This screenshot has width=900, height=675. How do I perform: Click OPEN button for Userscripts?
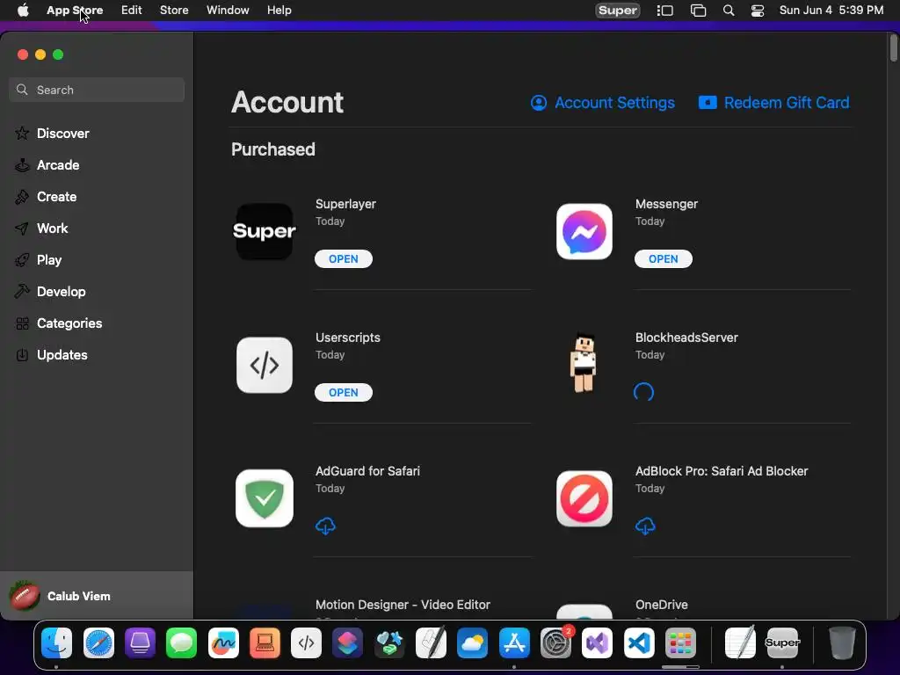tap(344, 393)
